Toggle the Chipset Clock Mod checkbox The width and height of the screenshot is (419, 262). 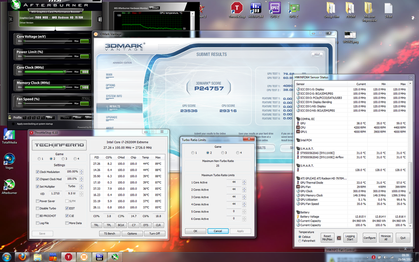pos(37,179)
